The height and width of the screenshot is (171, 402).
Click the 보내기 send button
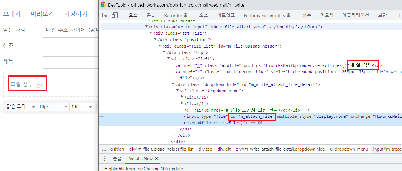12,14
